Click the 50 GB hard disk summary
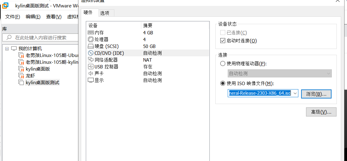 click(149, 46)
